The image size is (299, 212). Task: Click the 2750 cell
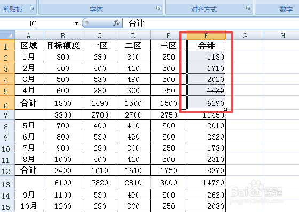pos(169,115)
